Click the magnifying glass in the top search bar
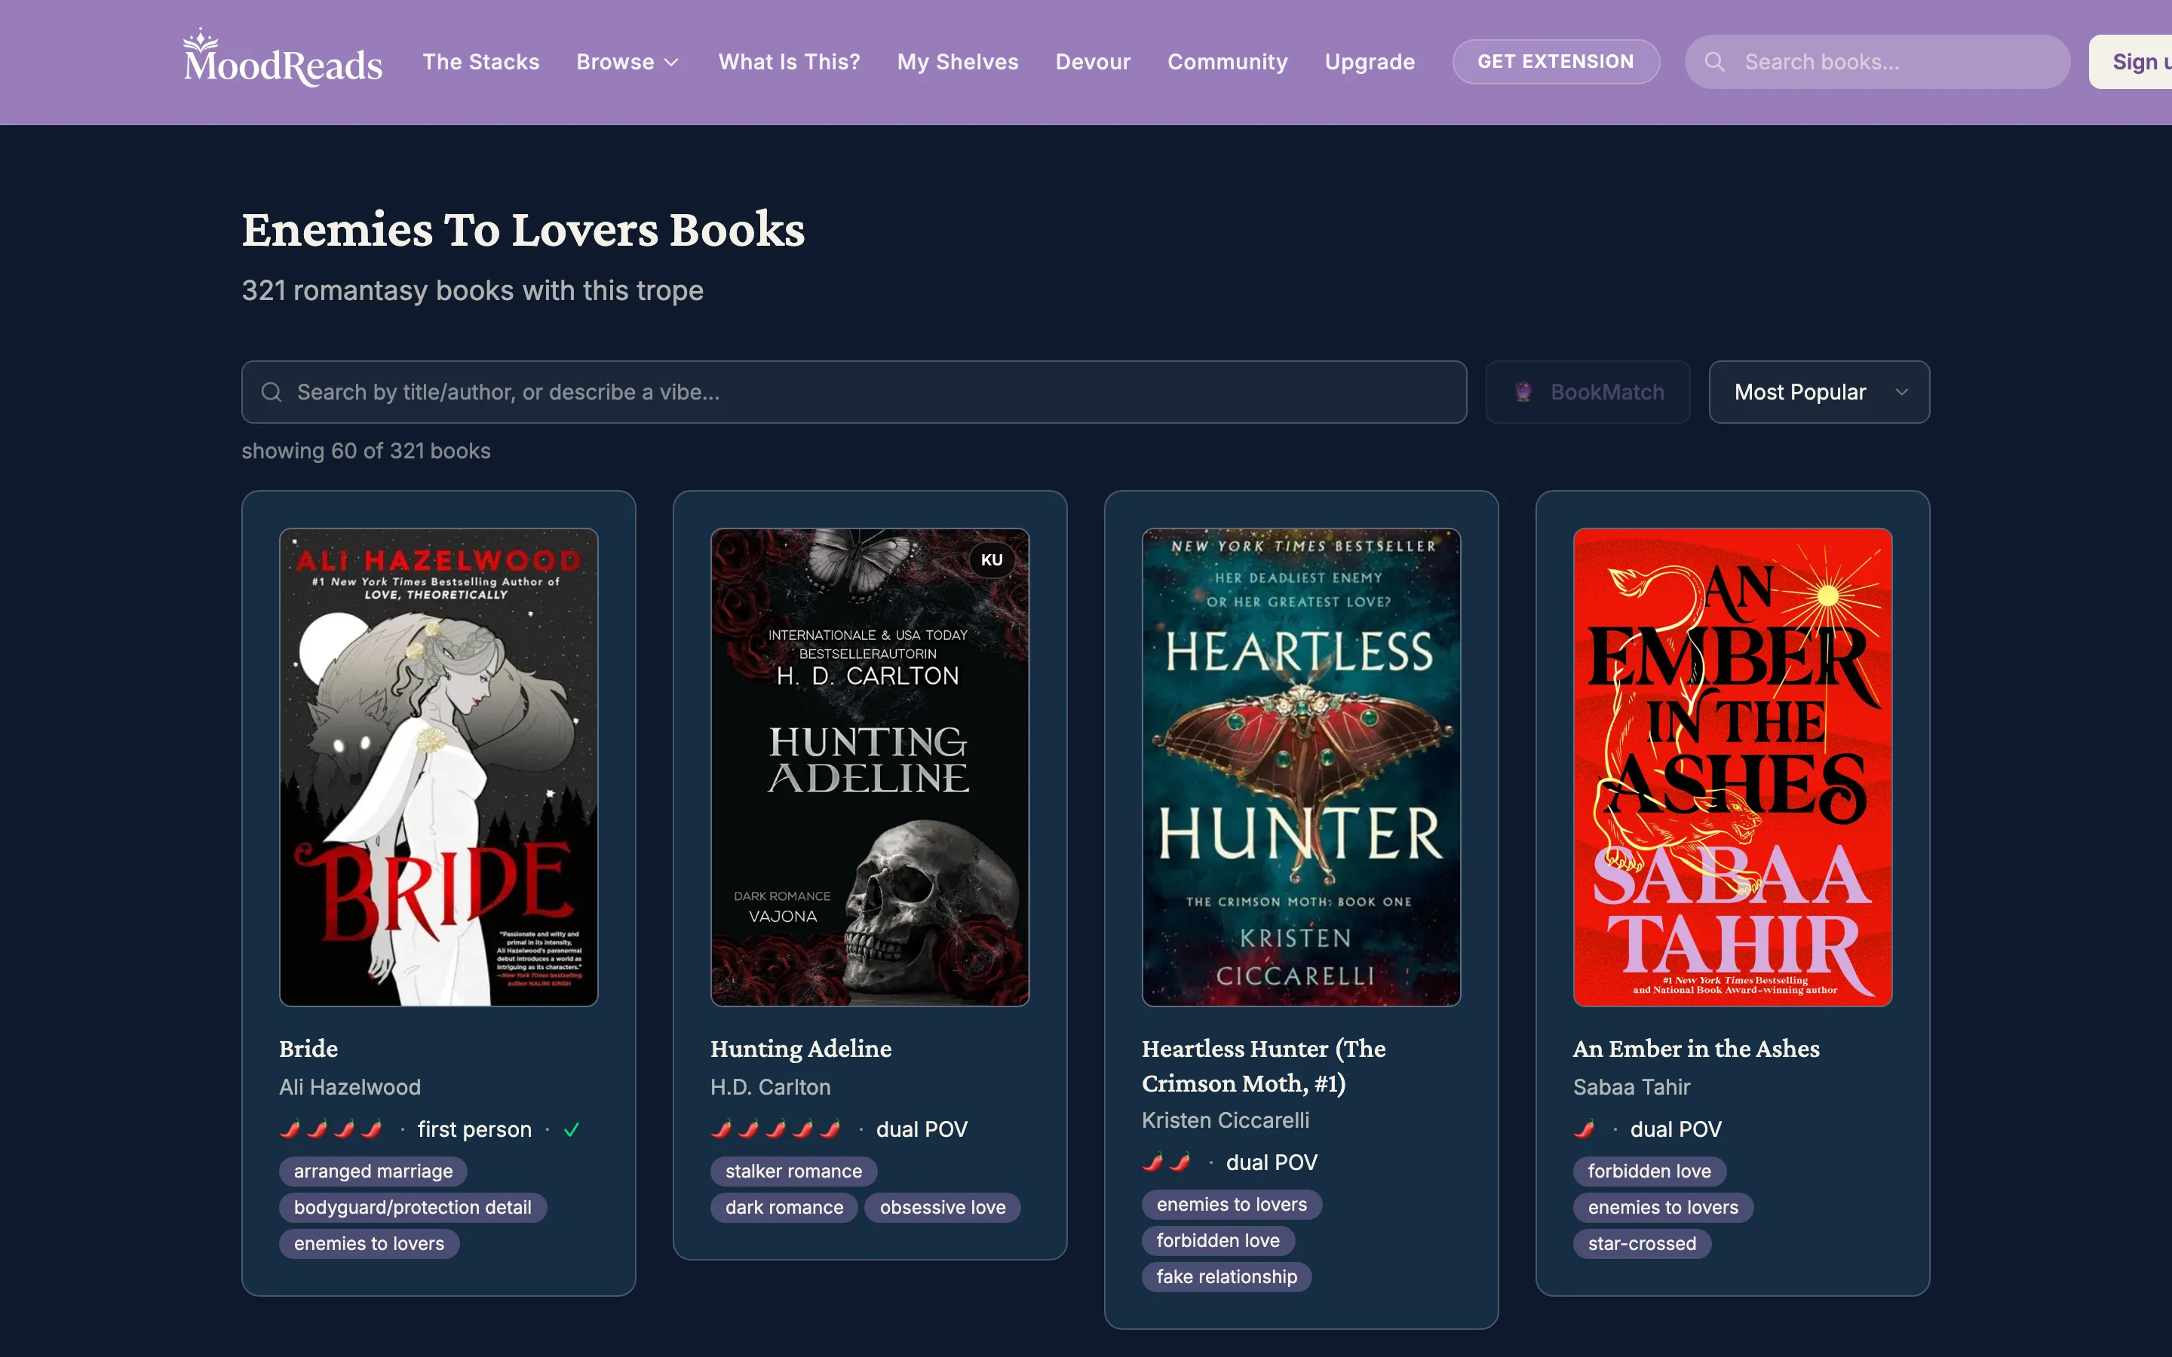Image resolution: width=2172 pixels, height=1357 pixels. [x=1715, y=61]
